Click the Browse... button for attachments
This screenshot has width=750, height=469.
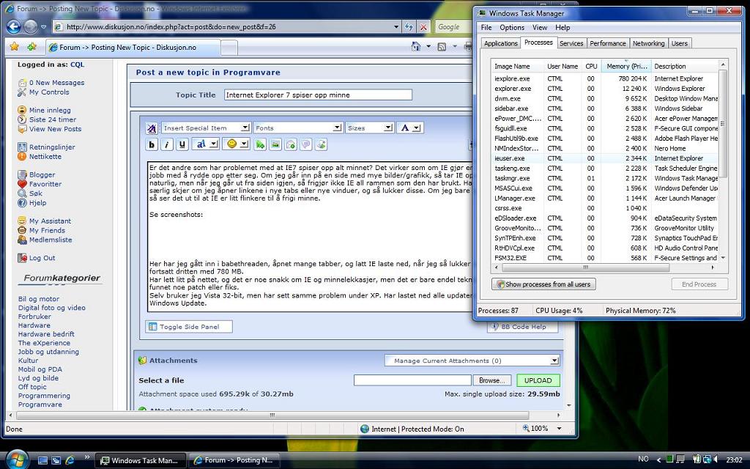tap(491, 380)
